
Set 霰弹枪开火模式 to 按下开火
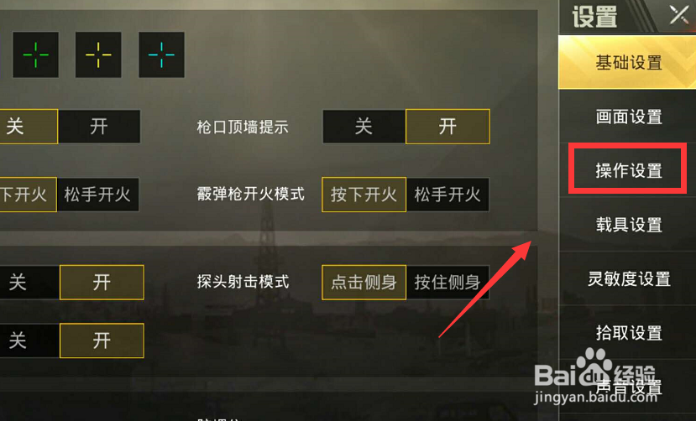click(364, 195)
